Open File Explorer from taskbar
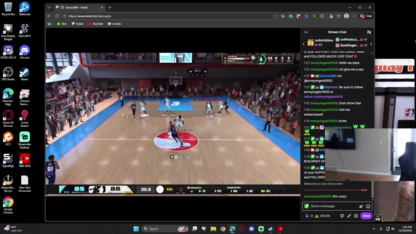Image resolution: width=416 pixels, height=234 pixels. click(213, 229)
